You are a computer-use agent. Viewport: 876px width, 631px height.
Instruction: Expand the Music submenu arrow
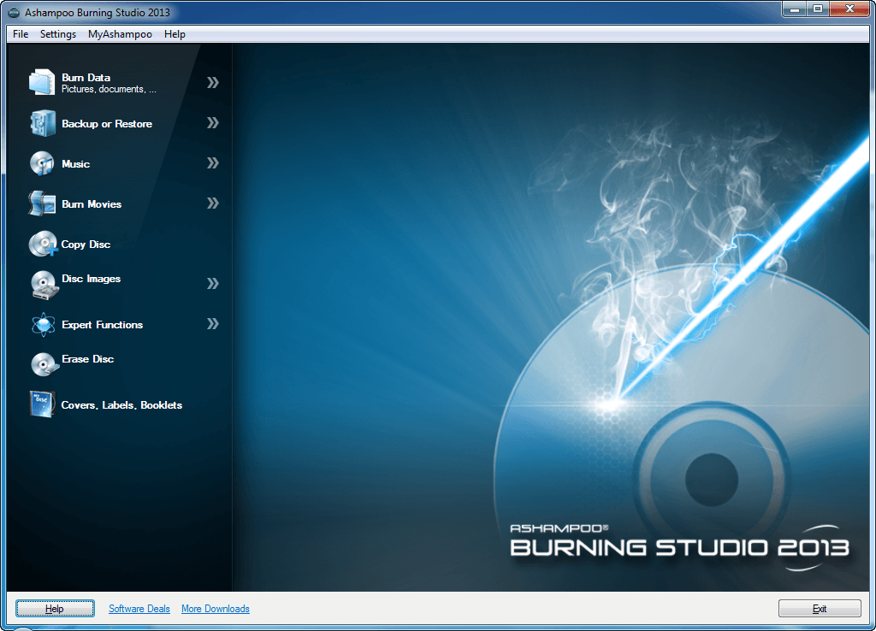pos(213,163)
